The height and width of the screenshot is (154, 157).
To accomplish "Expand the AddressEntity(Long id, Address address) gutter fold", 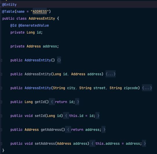I will [x=1, y=74].
